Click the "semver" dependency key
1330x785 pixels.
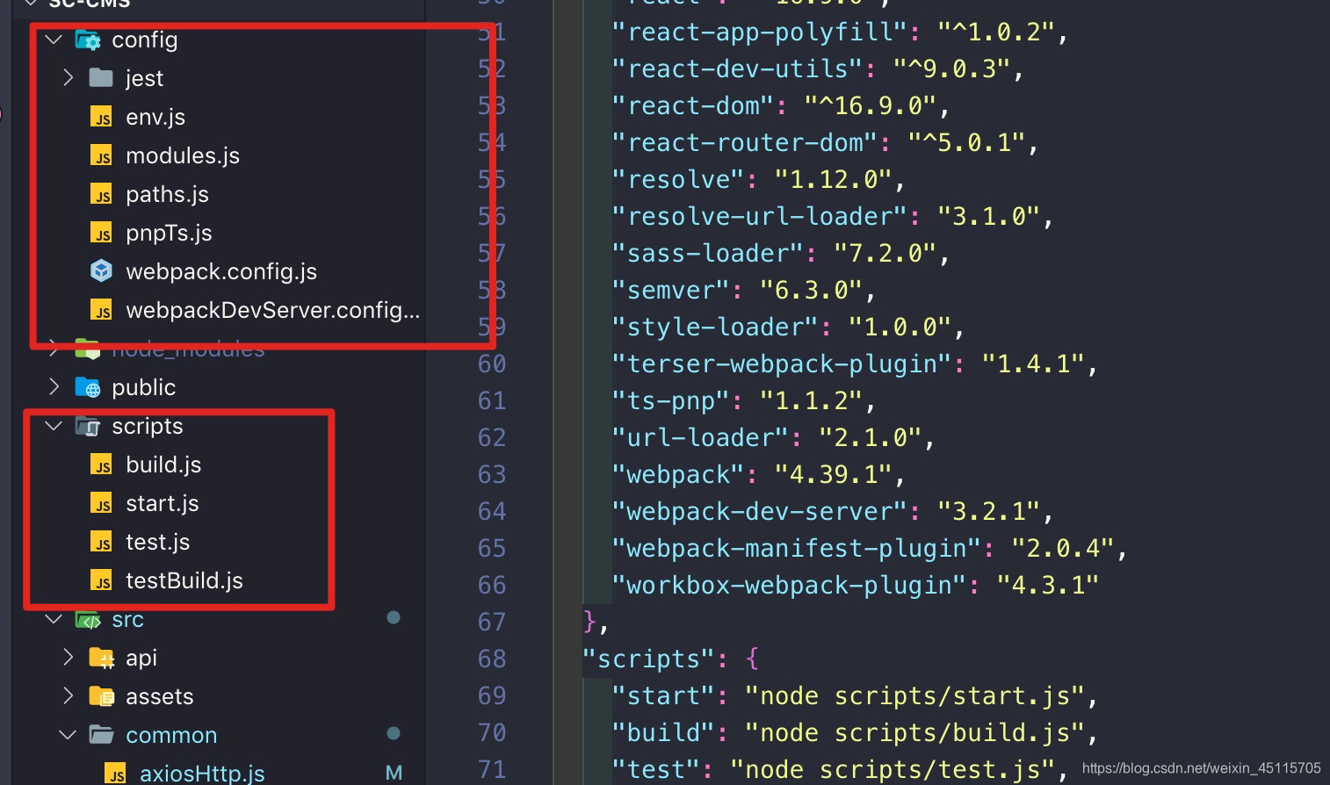[671, 290]
